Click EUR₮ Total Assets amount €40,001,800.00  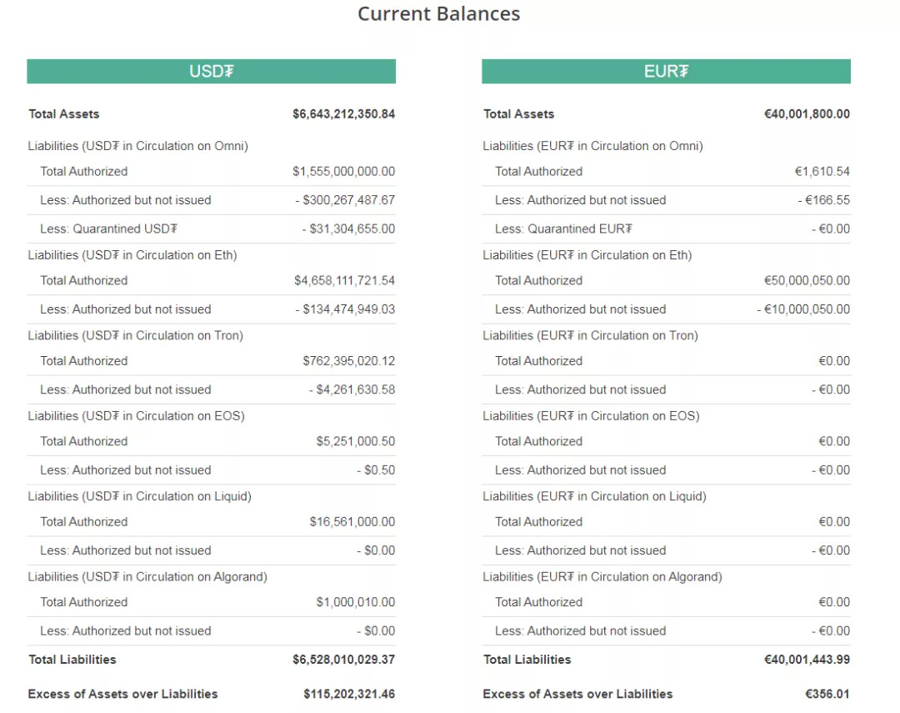click(807, 114)
